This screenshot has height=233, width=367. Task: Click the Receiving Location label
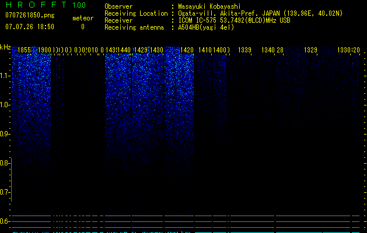point(136,13)
